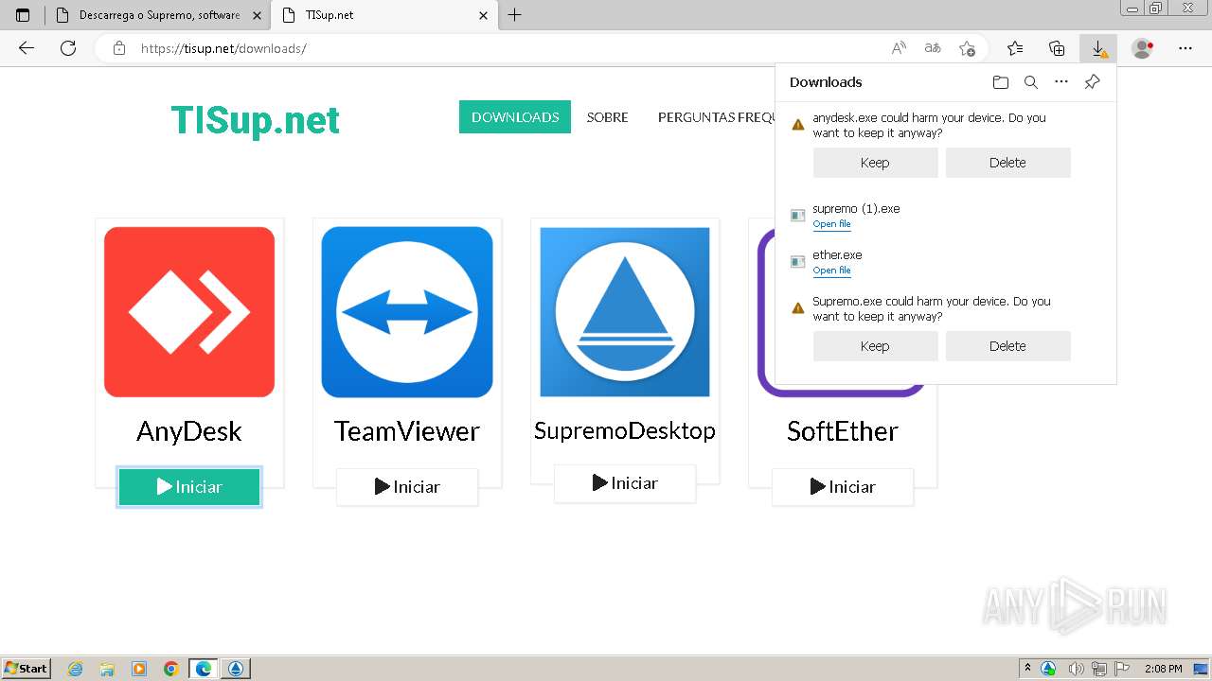The image size is (1212, 681).
Task: Click the 2:08 PM taskbar clock
Action: [x=1164, y=669]
